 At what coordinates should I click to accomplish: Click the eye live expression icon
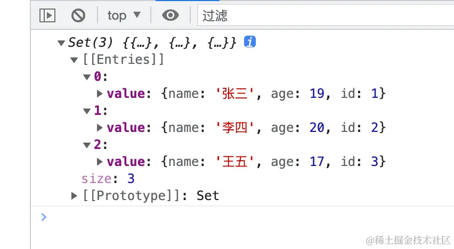(x=171, y=15)
